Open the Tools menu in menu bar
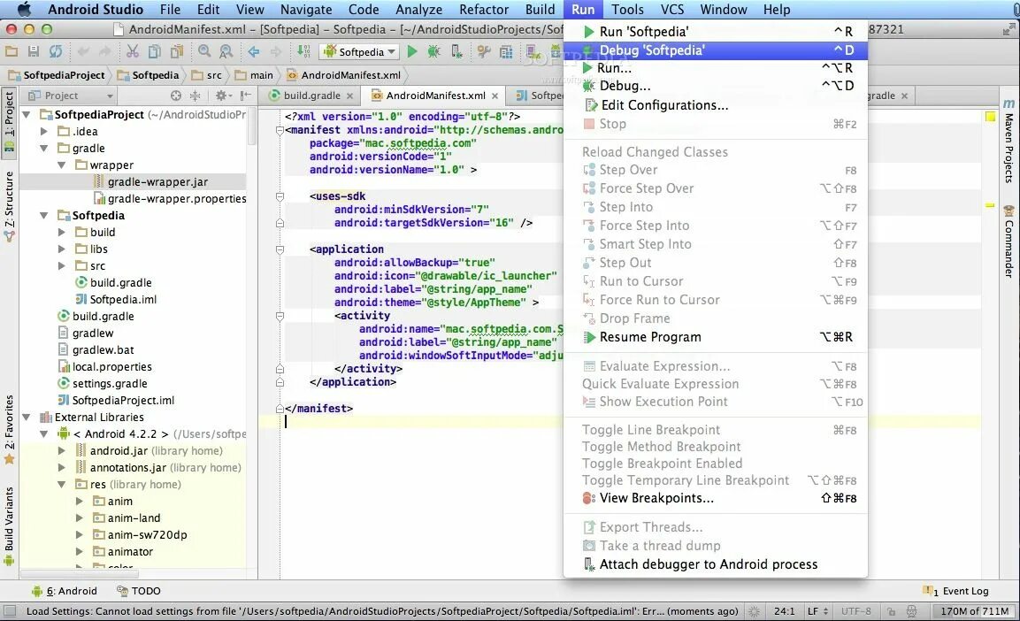 click(627, 9)
